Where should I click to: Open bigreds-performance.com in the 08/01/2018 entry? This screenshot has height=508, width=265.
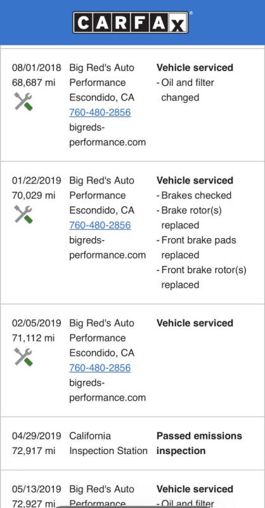coord(107,135)
